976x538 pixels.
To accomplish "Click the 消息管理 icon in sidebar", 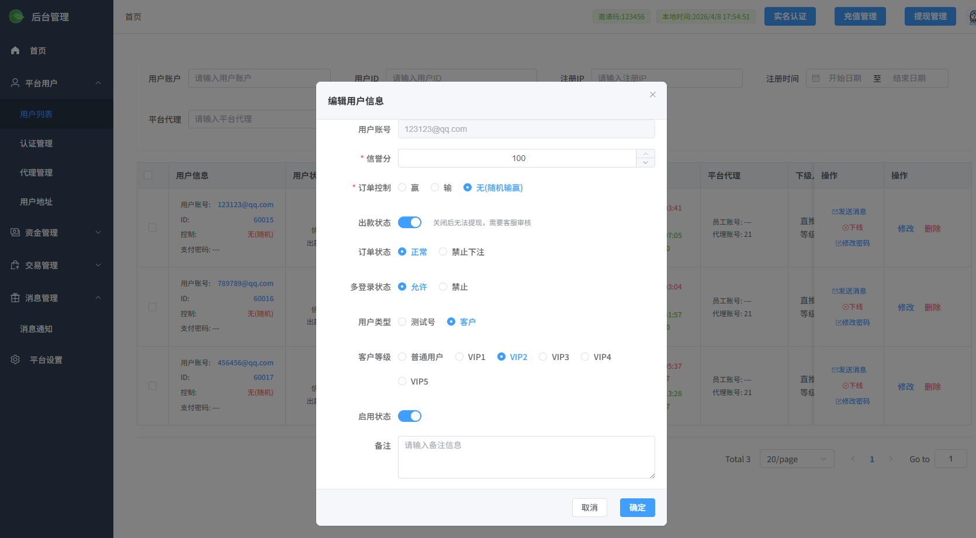I will pos(15,298).
